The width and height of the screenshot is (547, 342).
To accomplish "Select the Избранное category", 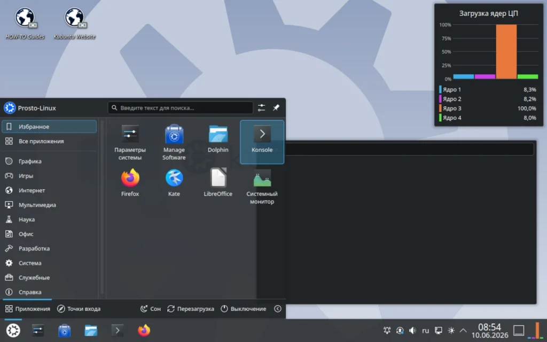I will (49, 127).
